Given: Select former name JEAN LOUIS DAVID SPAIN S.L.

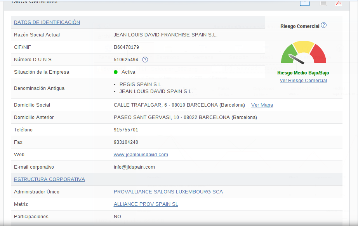Looking at the screenshot, I should 156,91.
